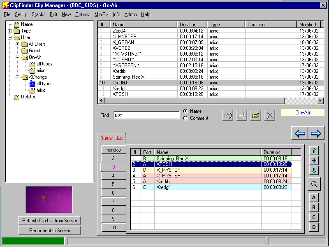Click the undo arrow icon button
Image resolution: width=329 pixels, height=247 pixels.
pyautogui.click(x=227, y=116)
